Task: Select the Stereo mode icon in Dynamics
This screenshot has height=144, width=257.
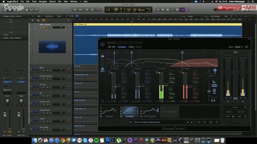Action: [102, 69]
